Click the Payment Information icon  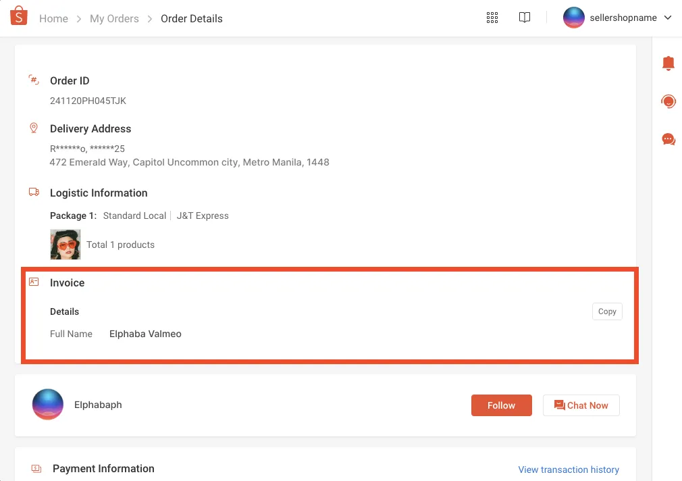pos(36,469)
